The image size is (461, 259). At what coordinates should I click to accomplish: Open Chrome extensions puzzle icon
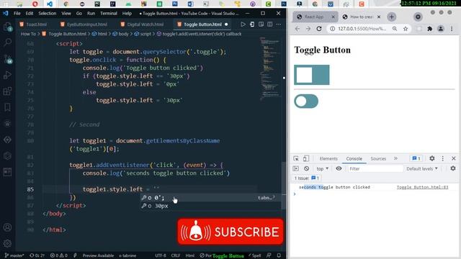[x=430, y=29]
